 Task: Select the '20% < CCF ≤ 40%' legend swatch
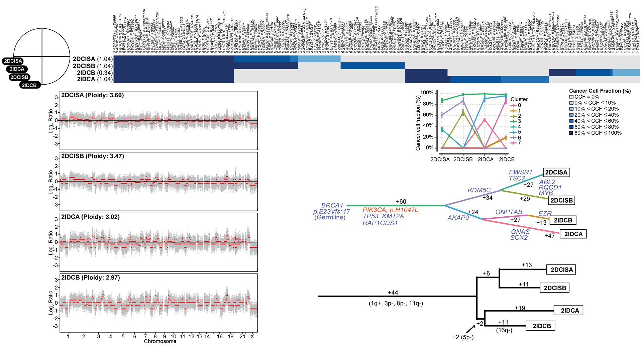[x=571, y=115]
